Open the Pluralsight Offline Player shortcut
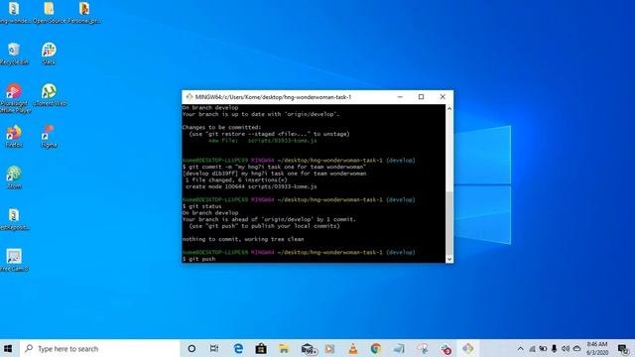Image resolution: width=635 pixels, height=357 pixels. click(14, 98)
